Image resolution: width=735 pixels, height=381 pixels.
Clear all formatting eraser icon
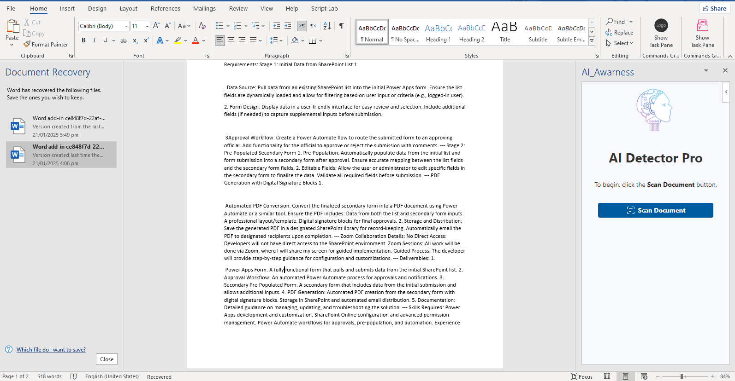(x=202, y=26)
